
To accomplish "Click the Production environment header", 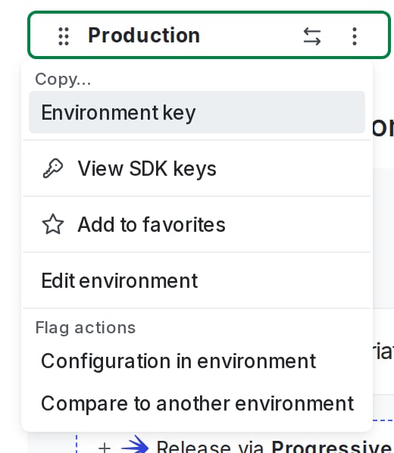I will point(209,35).
